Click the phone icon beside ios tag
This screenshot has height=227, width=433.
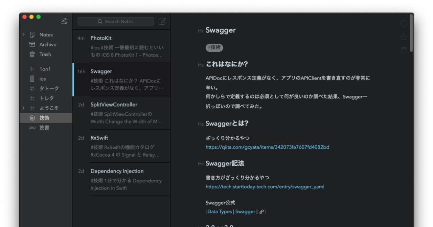(32, 79)
